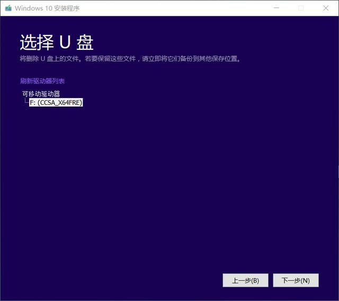Click the 上一步(B) back button
This screenshot has height=301, width=339.
[x=245, y=280]
